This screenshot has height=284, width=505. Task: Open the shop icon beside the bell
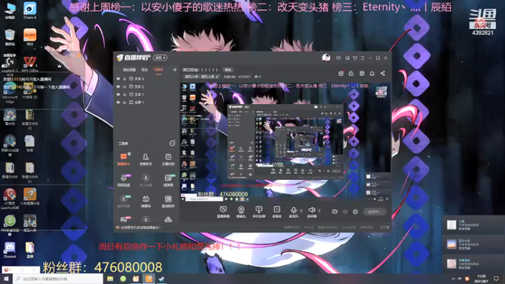click(362, 73)
